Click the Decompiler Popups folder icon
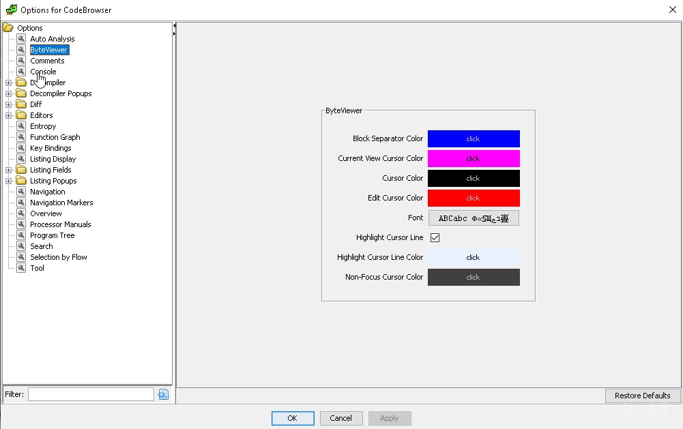Viewport: 683px width, 429px height. point(21,93)
